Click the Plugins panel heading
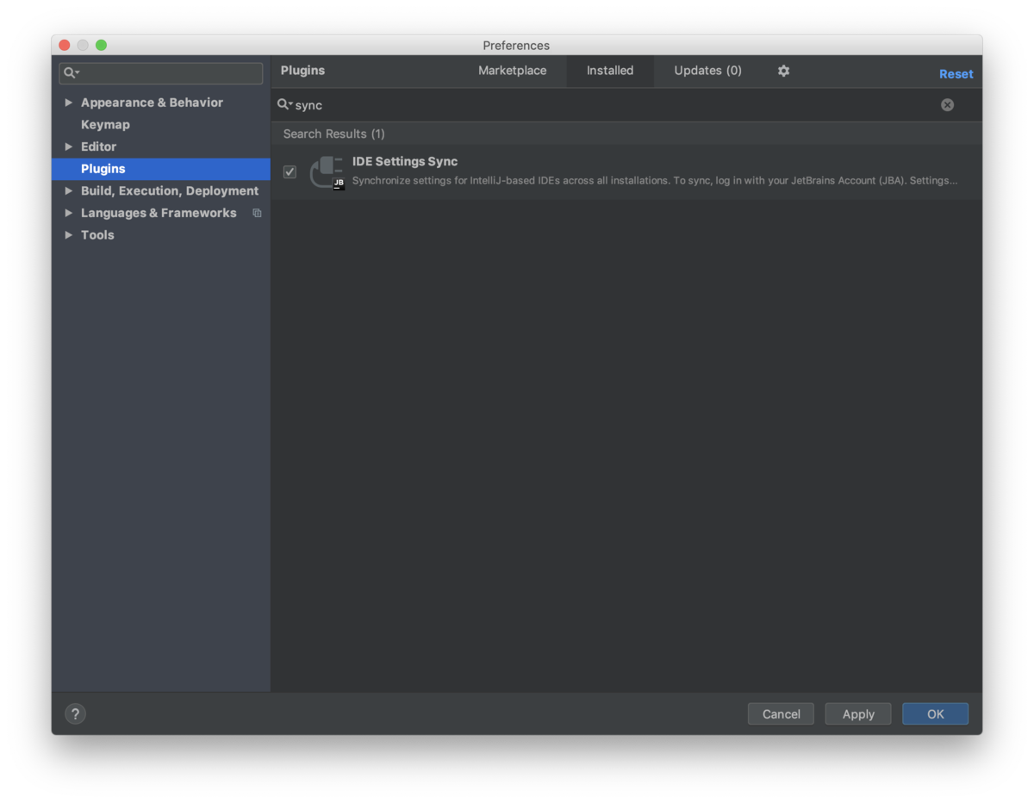This screenshot has height=803, width=1034. point(302,71)
